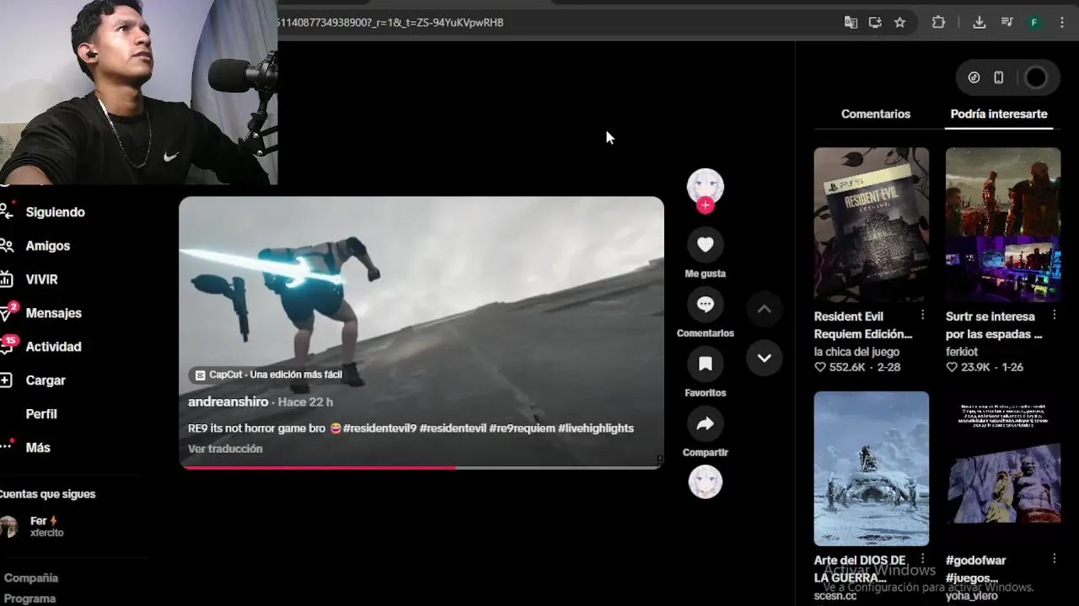Open Siguiendo in the sidebar
The height and width of the screenshot is (606, 1079).
click(x=55, y=212)
